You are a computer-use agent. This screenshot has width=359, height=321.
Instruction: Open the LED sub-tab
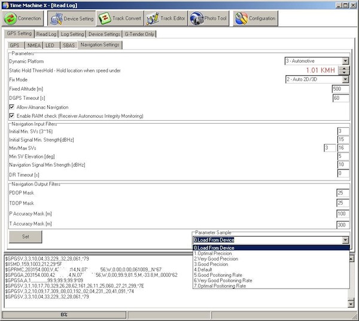(x=51, y=45)
